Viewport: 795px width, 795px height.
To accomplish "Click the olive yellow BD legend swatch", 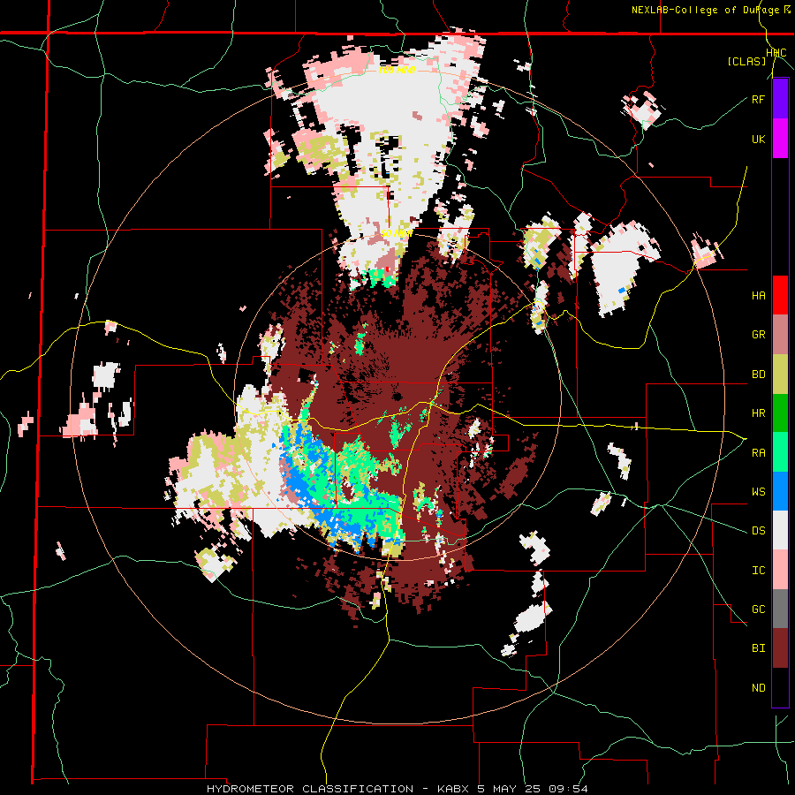I will pyautogui.click(x=780, y=375).
